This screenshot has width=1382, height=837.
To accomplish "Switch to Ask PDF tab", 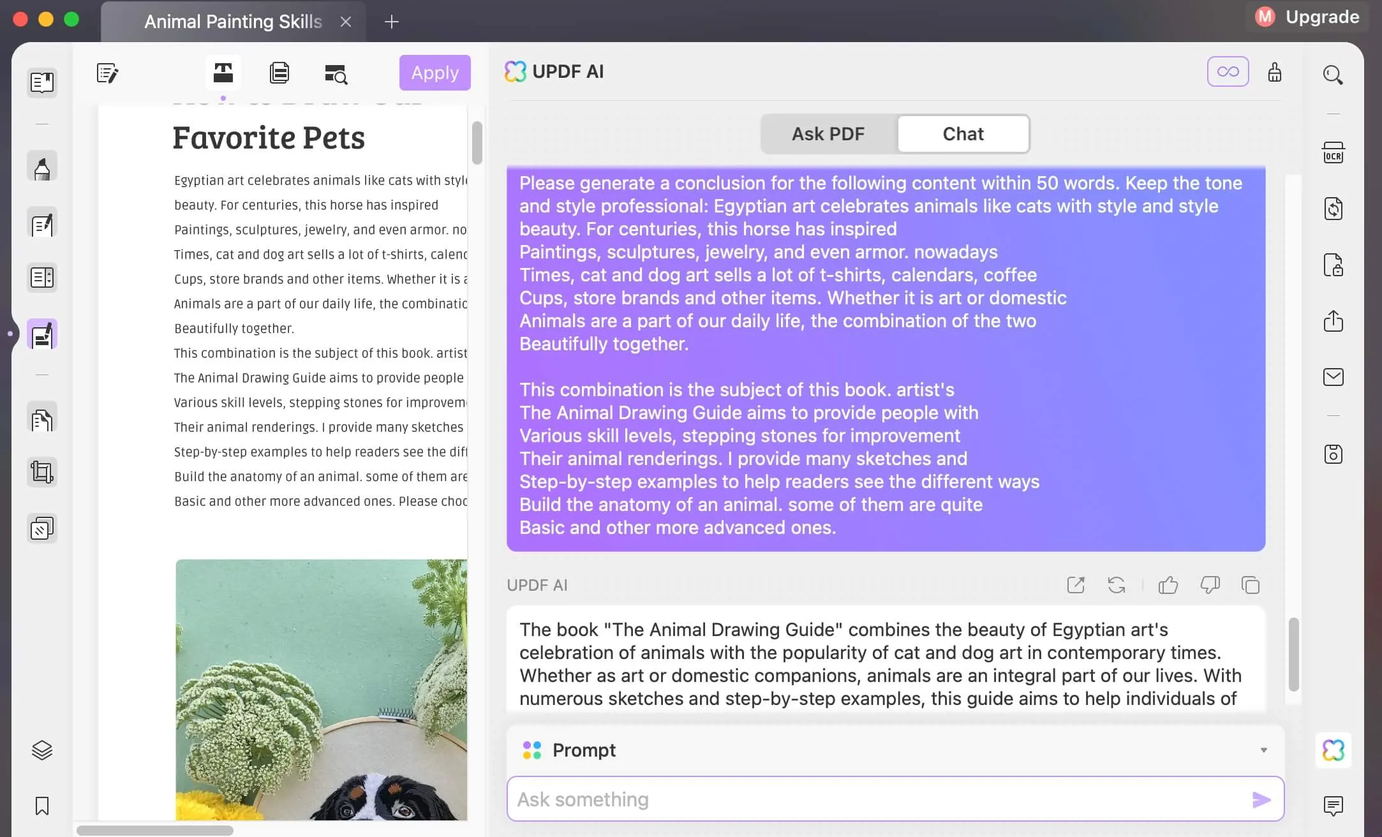I will 828,133.
